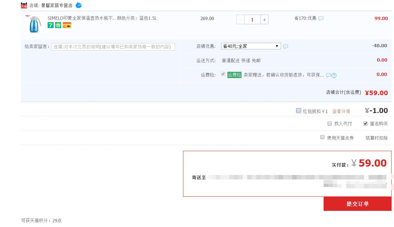Submit the order with 提交订单

357,204
